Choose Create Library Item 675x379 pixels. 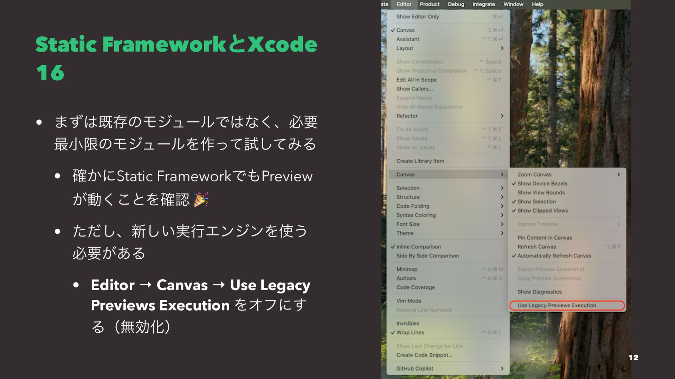click(x=448, y=161)
